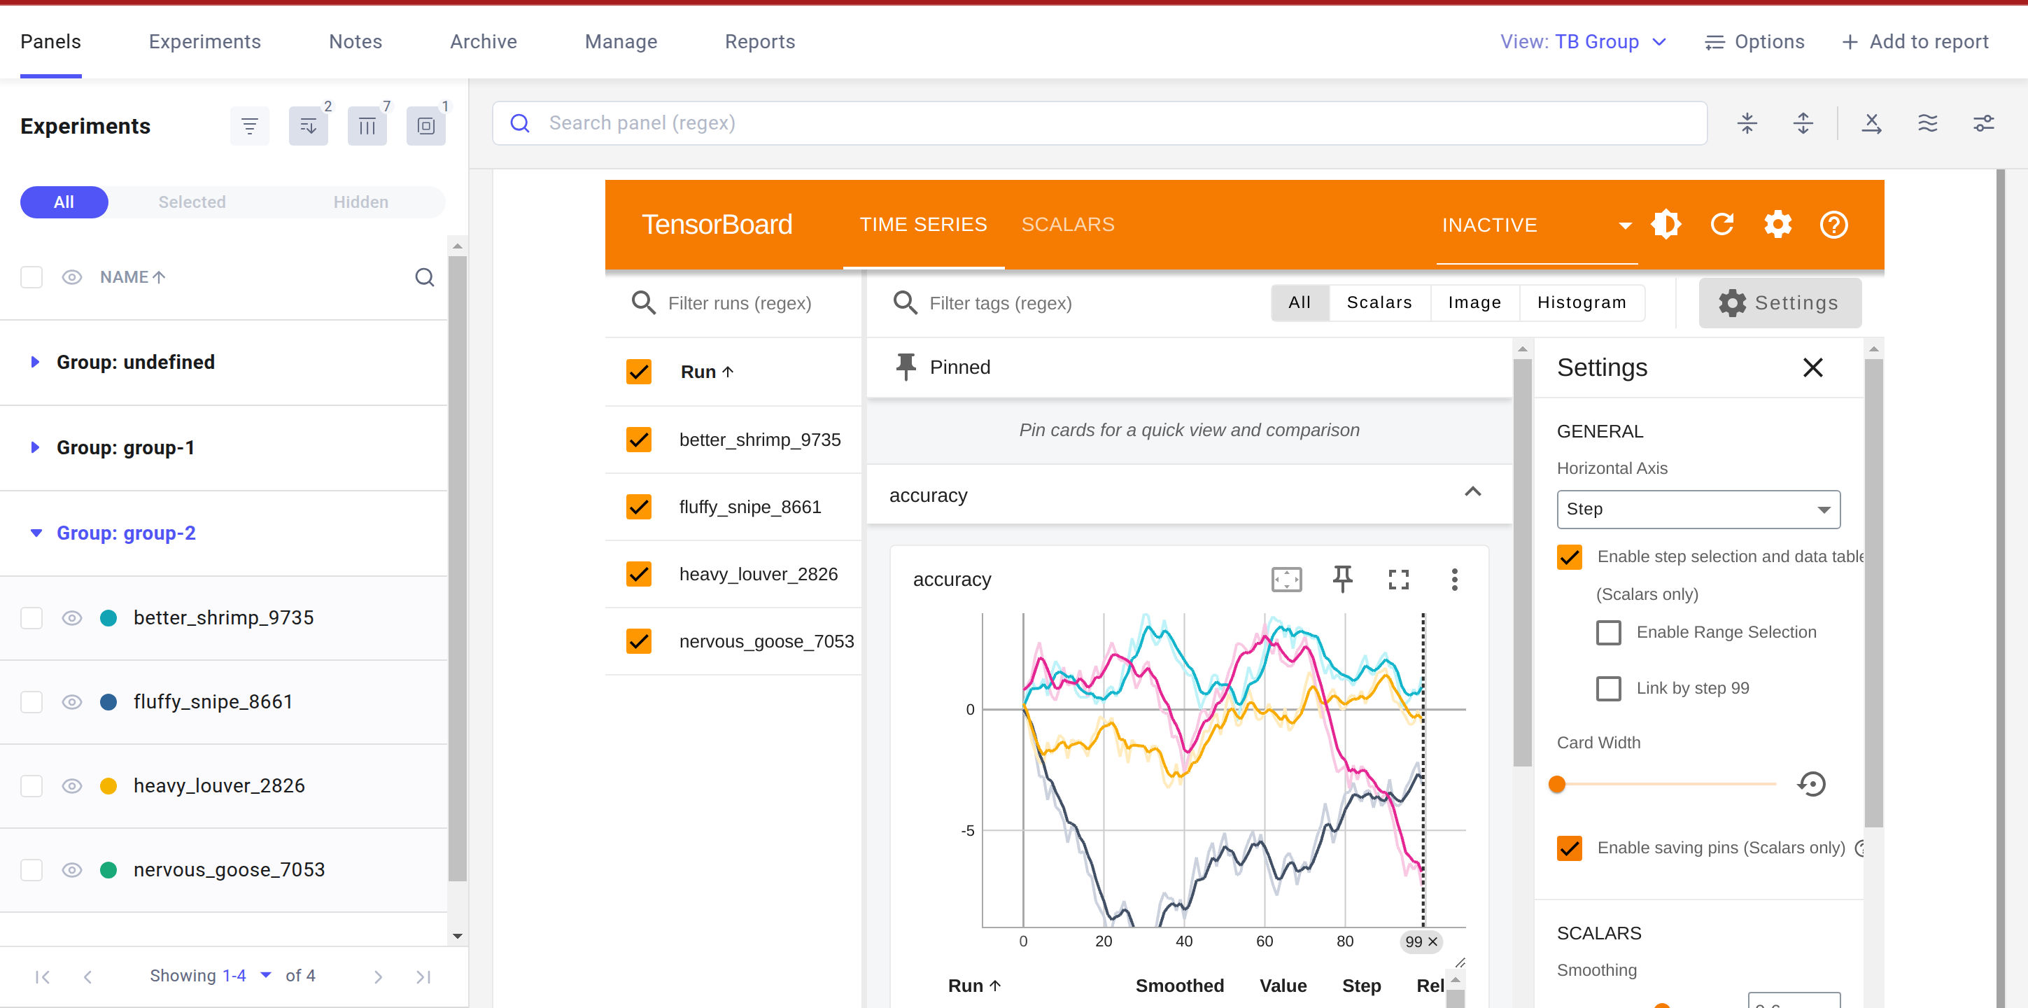Open Horizontal Axis Step dropdown
The height and width of the screenshot is (1008, 2028).
click(x=1698, y=509)
